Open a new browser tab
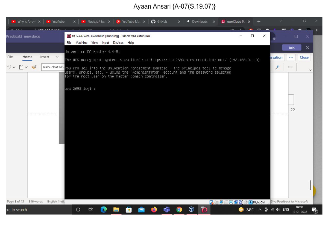 [x=259, y=22]
